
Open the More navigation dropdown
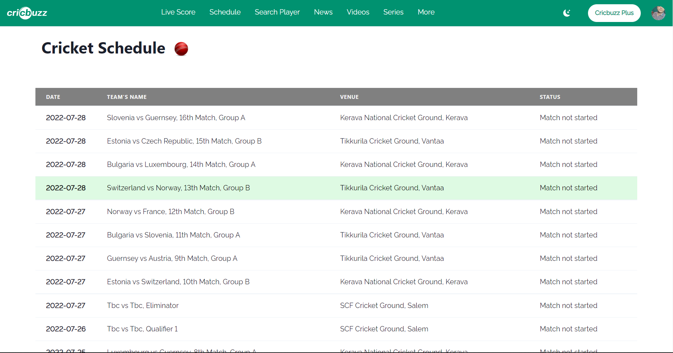coord(426,12)
